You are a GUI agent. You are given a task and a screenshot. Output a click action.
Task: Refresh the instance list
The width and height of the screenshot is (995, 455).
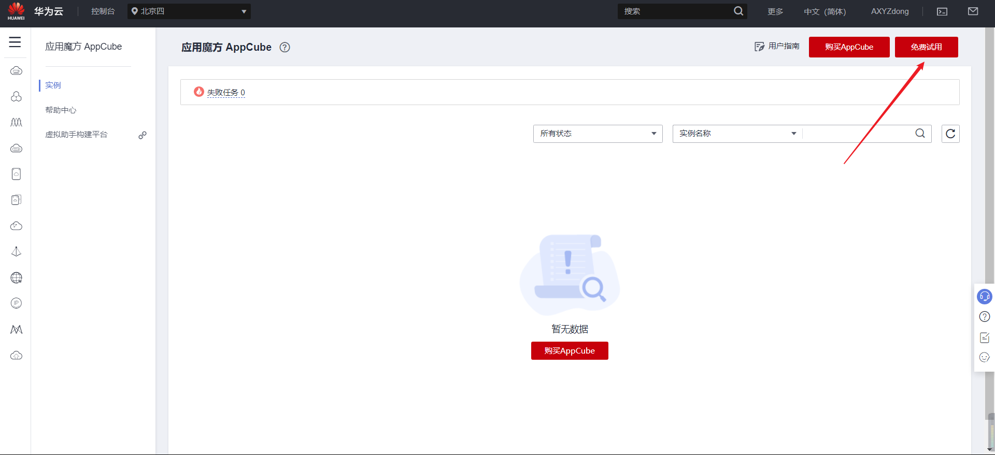[x=950, y=134]
